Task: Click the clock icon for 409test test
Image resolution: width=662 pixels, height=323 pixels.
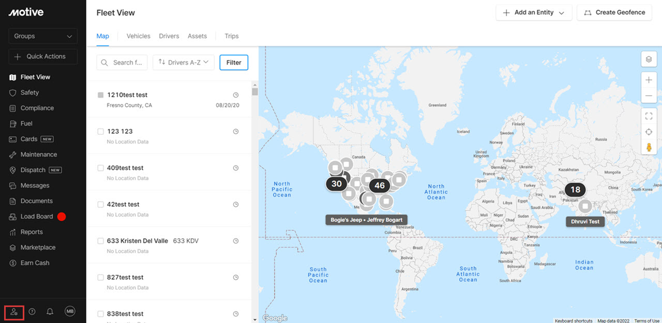Action: tap(236, 168)
